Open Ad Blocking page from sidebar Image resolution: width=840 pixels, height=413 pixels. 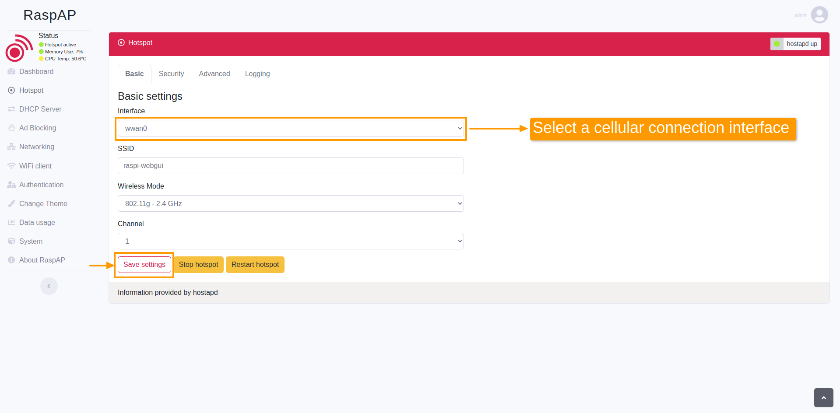[38, 128]
